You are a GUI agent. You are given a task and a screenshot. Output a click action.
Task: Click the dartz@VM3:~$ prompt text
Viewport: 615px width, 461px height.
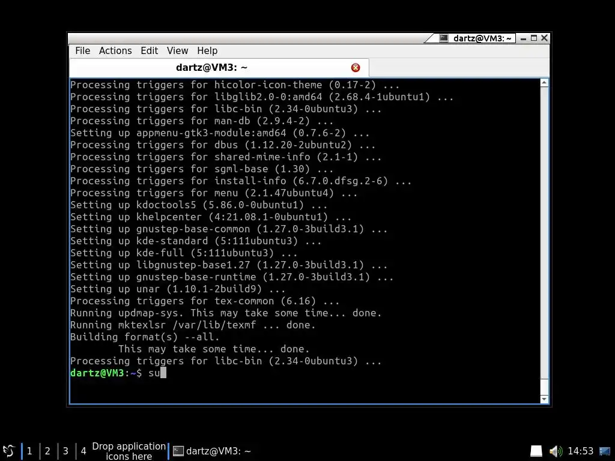click(106, 373)
